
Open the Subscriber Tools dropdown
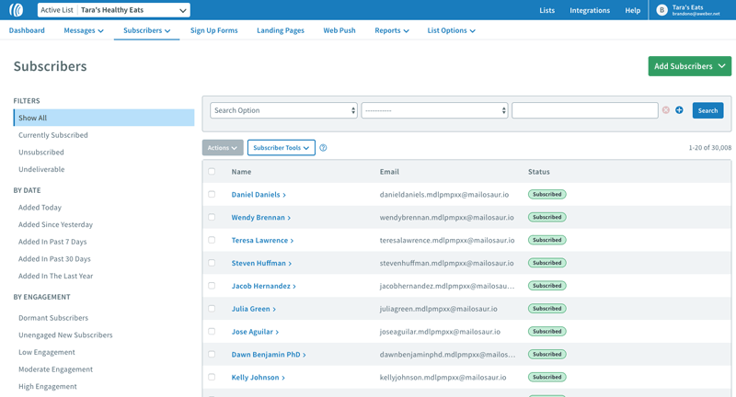[x=281, y=148]
